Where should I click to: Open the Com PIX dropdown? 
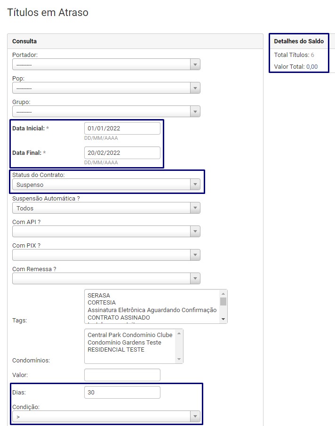[x=106, y=255]
